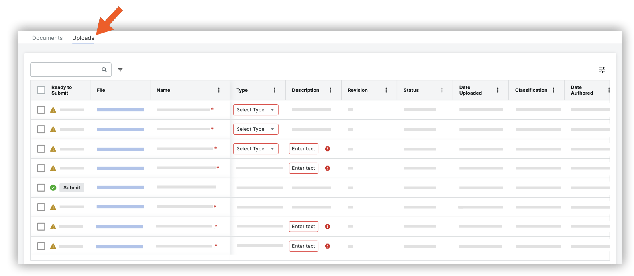This screenshot has height=276, width=634.
Task: Open Description column three-dot menu
Action: tap(330, 90)
